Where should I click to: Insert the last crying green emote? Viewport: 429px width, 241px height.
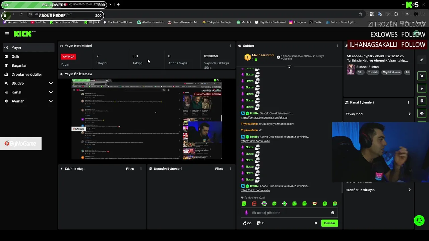pos(335,204)
